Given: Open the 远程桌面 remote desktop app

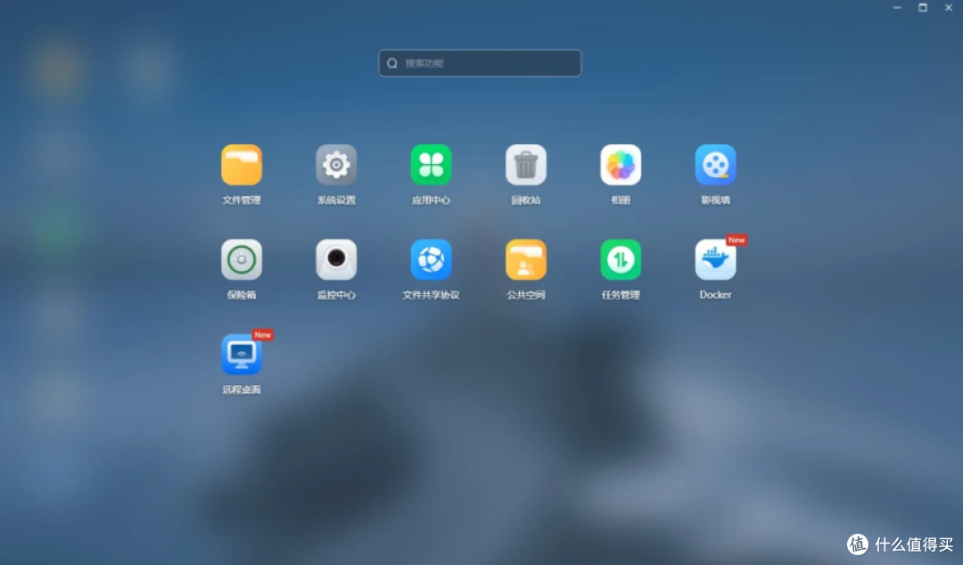Looking at the screenshot, I should [x=242, y=355].
